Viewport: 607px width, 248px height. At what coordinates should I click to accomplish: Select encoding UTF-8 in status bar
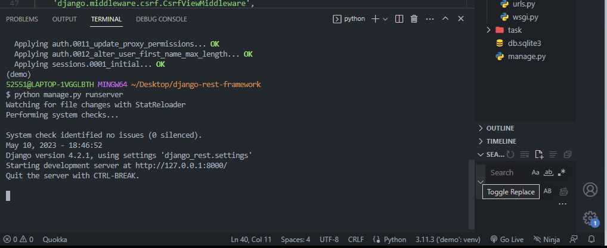(329, 240)
